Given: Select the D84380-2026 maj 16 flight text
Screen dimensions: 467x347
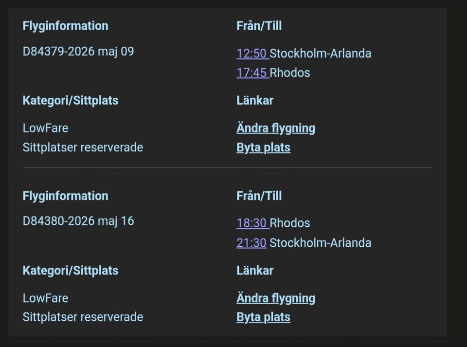Looking at the screenshot, I should pyautogui.click(x=78, y=221).
